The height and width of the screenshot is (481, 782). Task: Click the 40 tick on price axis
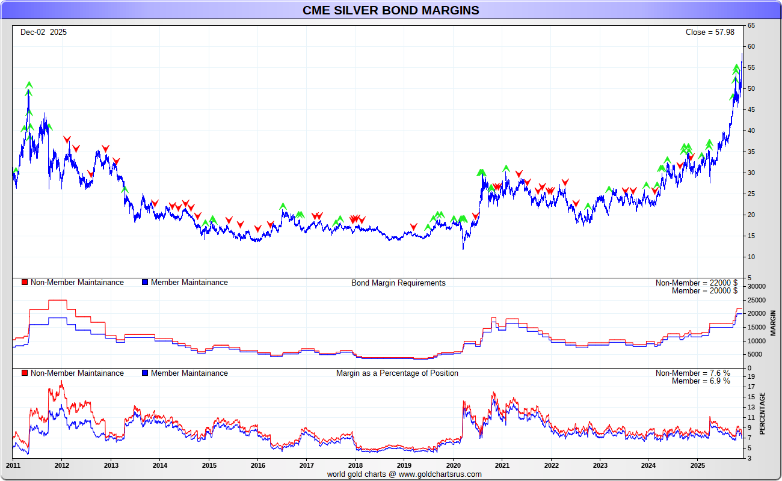[752, 131]
